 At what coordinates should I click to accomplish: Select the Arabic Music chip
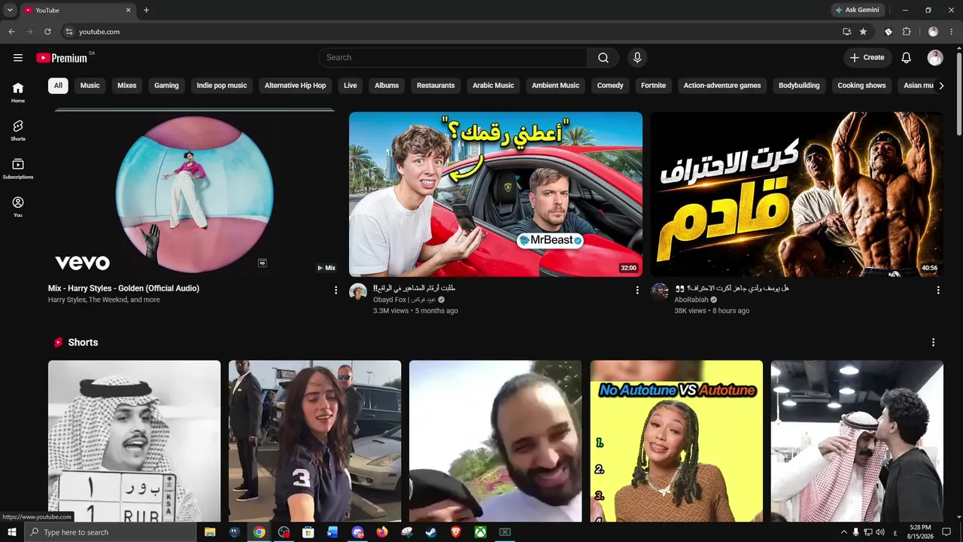[x=494, y=86]
